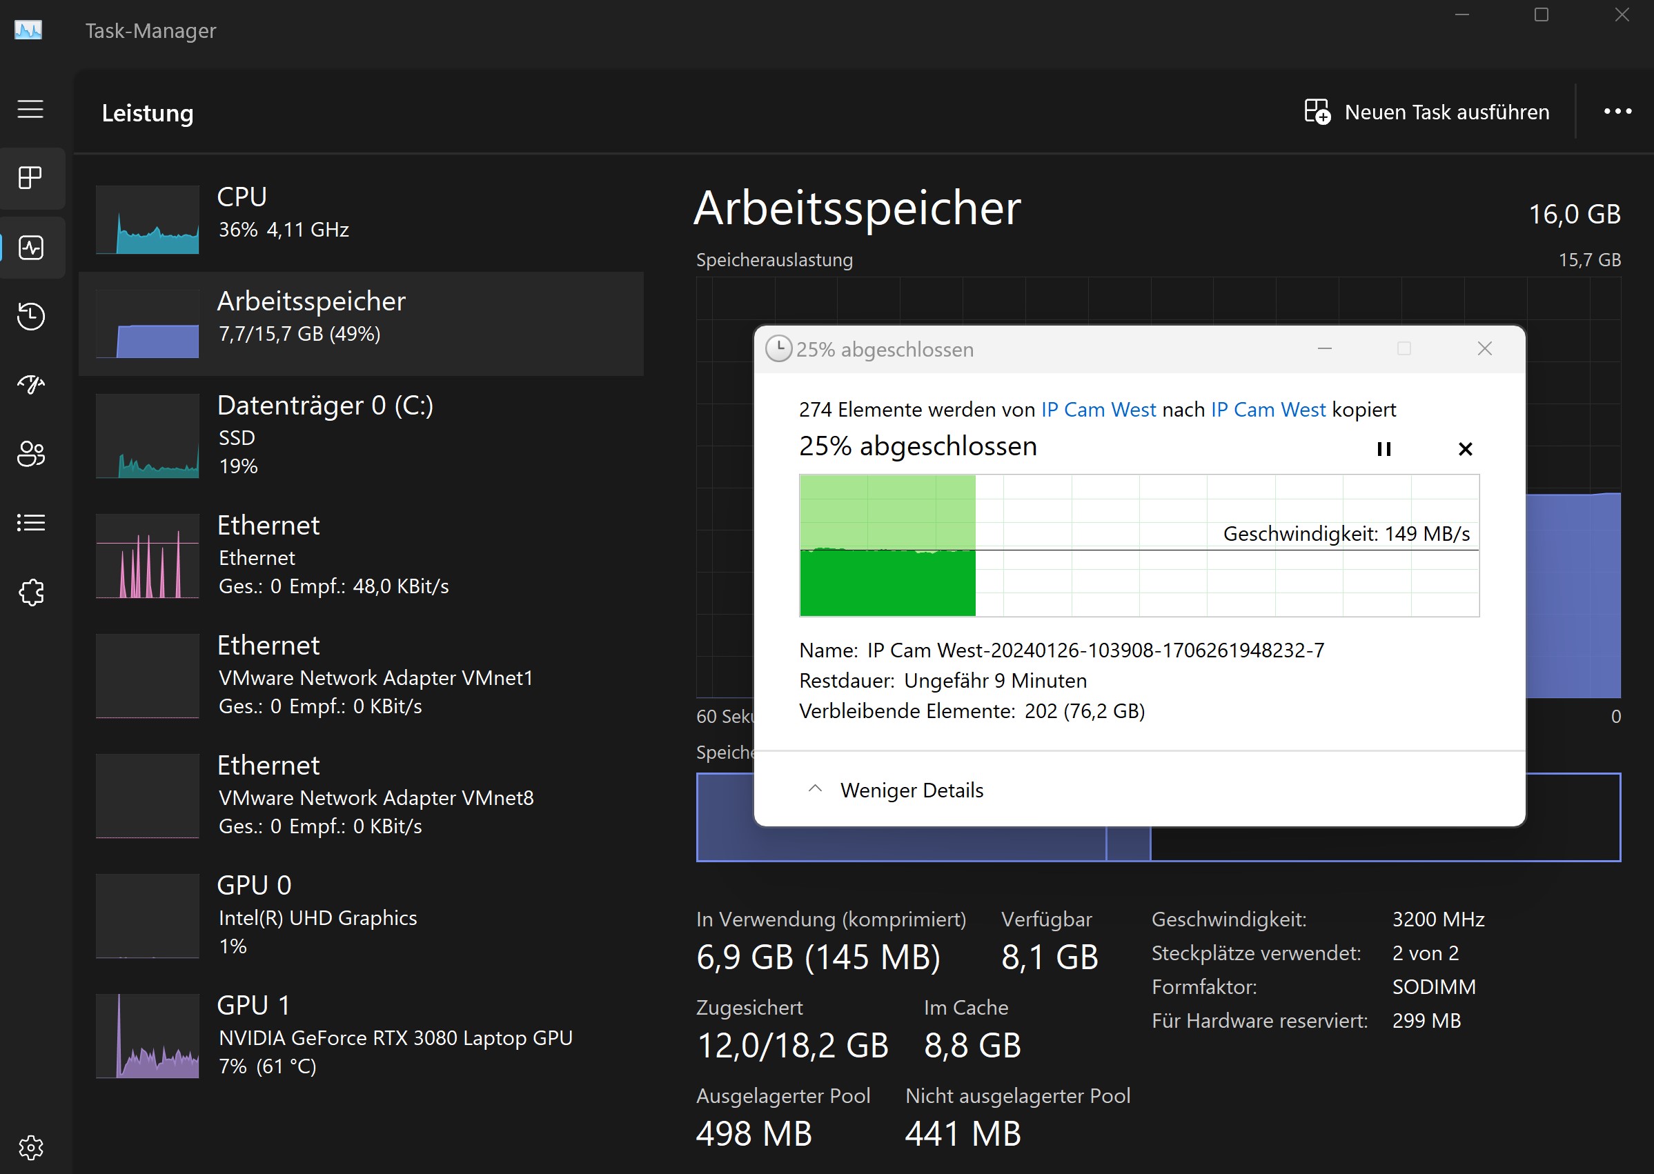The height and width of the screenshot is (1174, 1654).
Task: Open the Services puzzle icon
Action: (x=30, y=592)
